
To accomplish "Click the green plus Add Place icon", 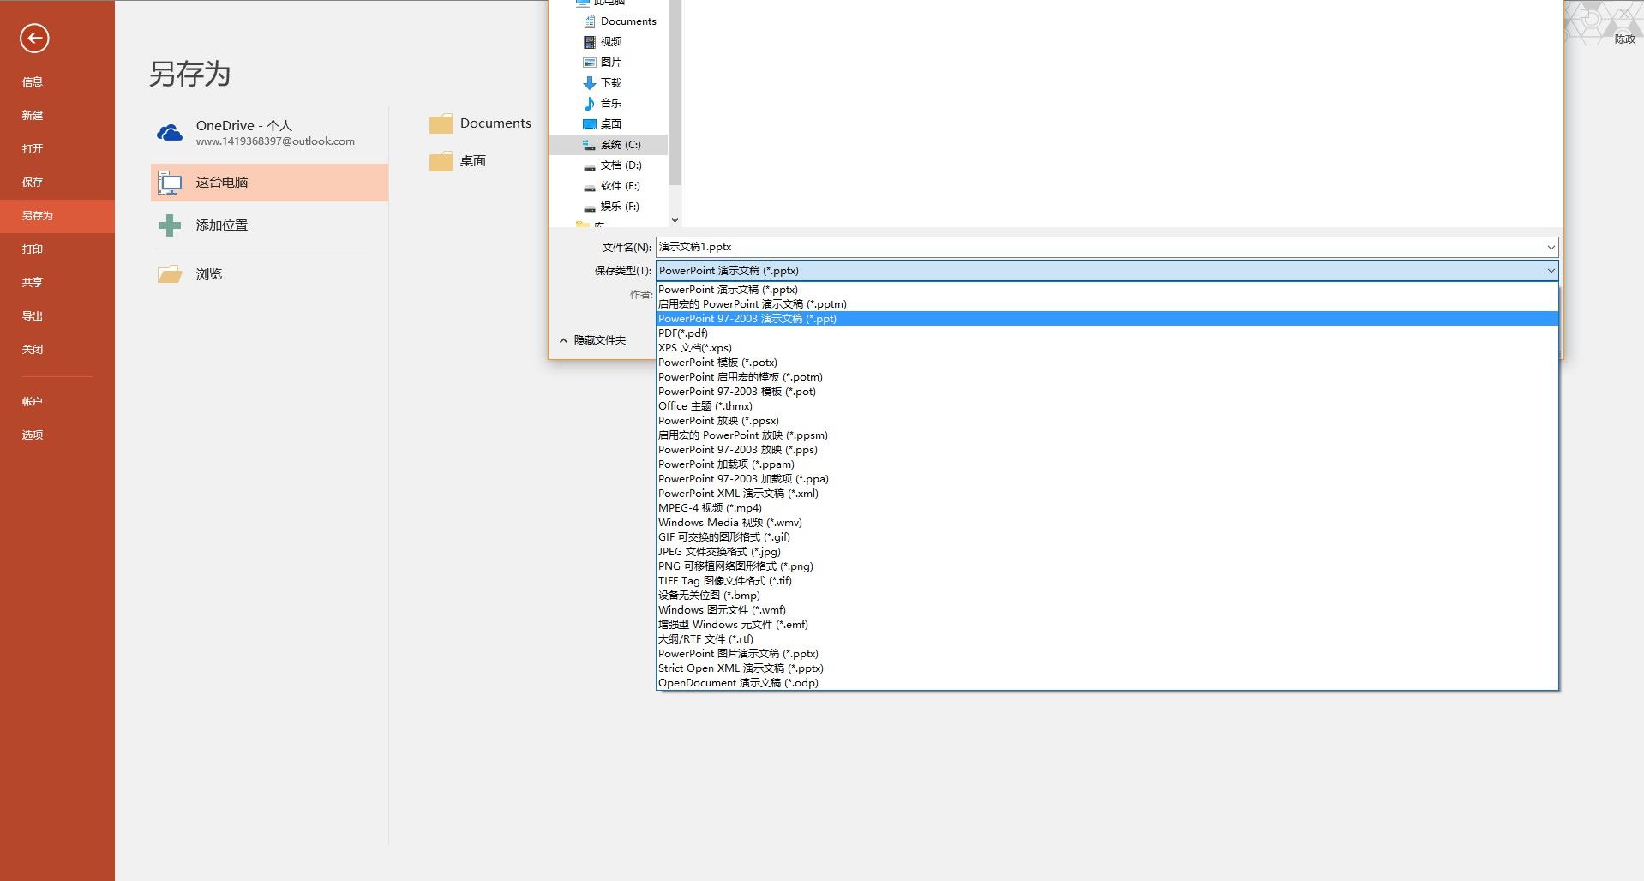I will pyautogui.click(x=170, y=225).
